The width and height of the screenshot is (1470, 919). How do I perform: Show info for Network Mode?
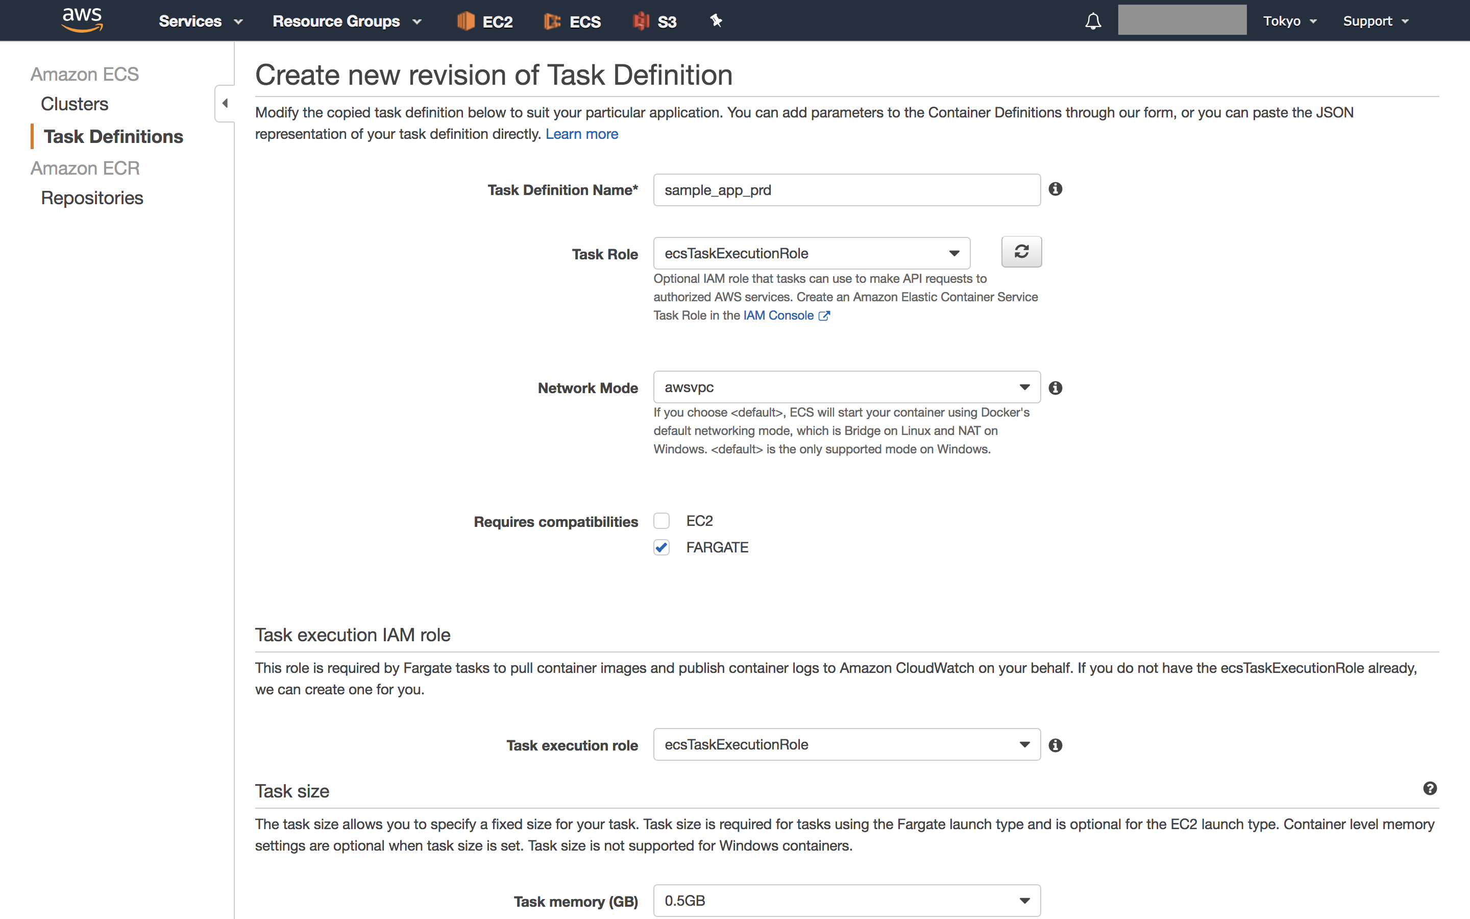click(1056, 388)
